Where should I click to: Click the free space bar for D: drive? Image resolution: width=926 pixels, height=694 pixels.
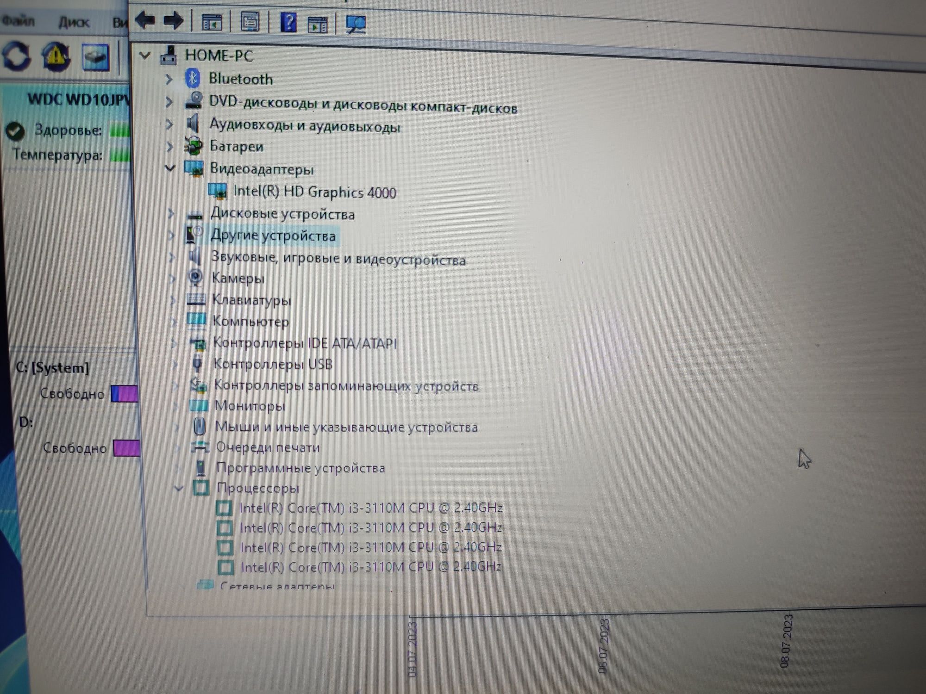126,448
